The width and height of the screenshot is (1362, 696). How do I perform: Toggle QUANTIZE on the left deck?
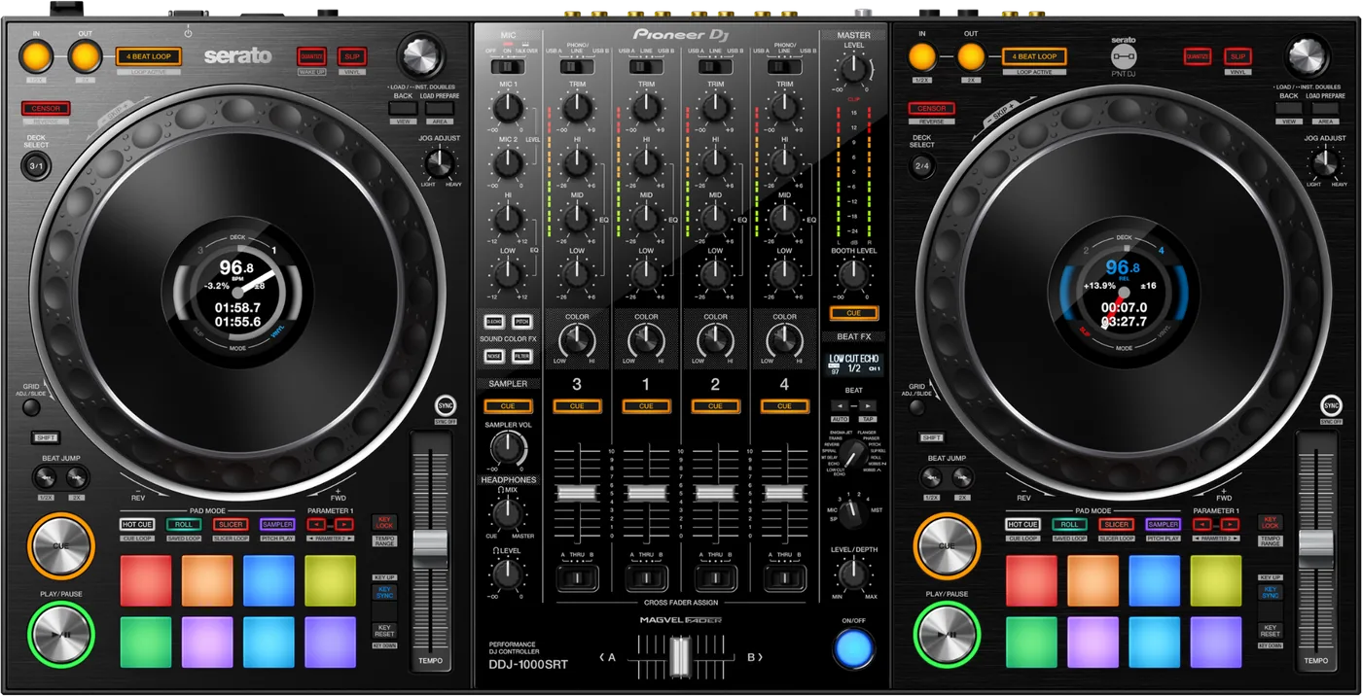click(311, 56)
